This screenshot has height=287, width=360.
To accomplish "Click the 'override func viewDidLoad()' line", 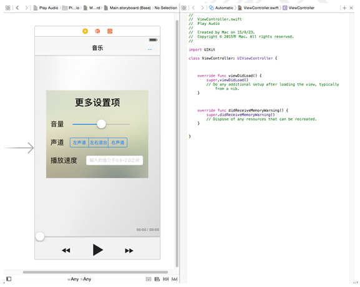I will click(230, 75).
